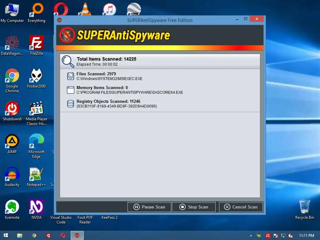The image size is (320, 240).
Task: Click the Stop Scan button
Action: click(x=194, y=207)
